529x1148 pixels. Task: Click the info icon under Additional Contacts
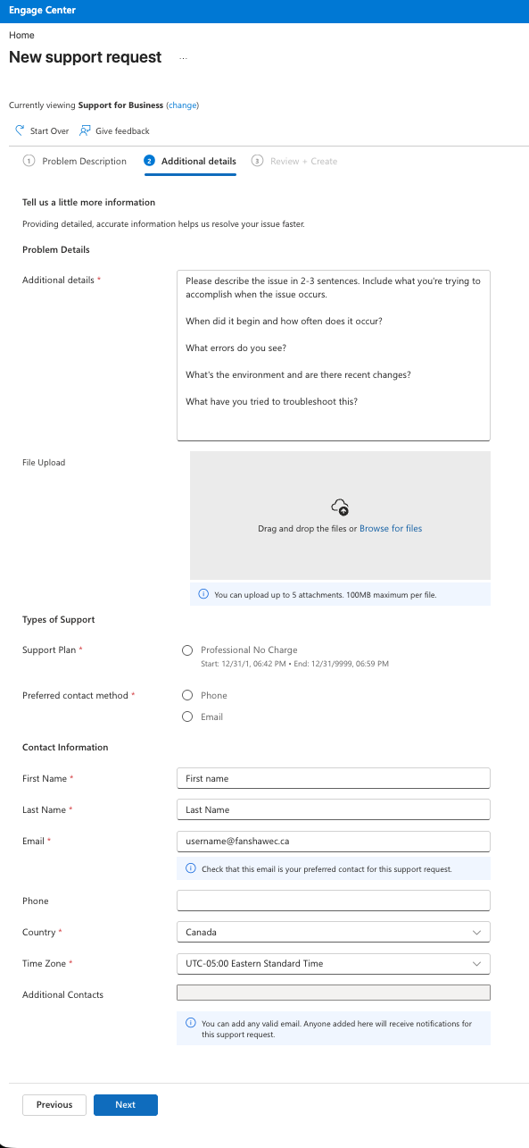click(x=191, y=1023)
